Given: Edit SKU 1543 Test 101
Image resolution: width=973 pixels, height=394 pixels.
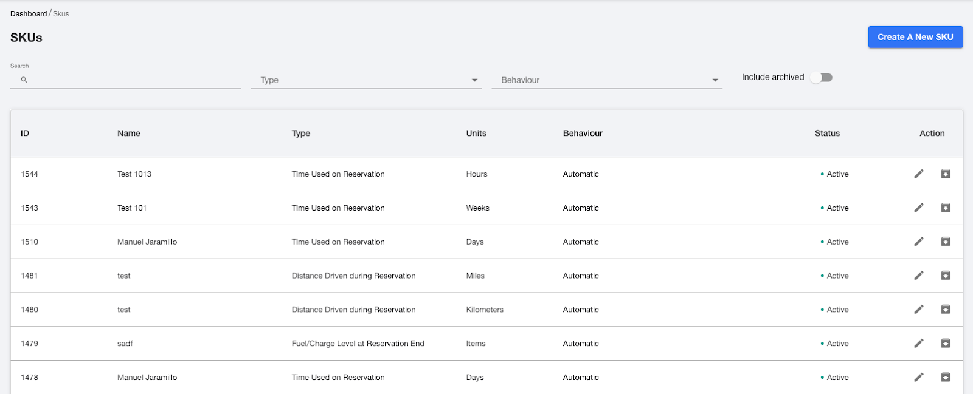Looking at the screenshot, I should coord(919,208).
